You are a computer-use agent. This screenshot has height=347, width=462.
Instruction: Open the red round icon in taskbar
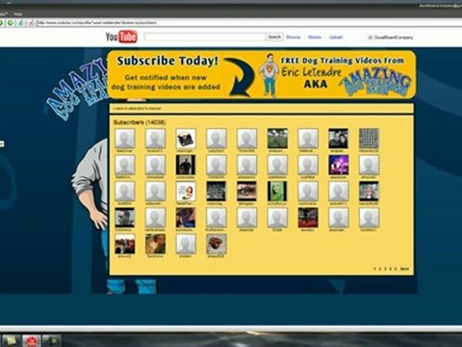click(x=31, y=341)
